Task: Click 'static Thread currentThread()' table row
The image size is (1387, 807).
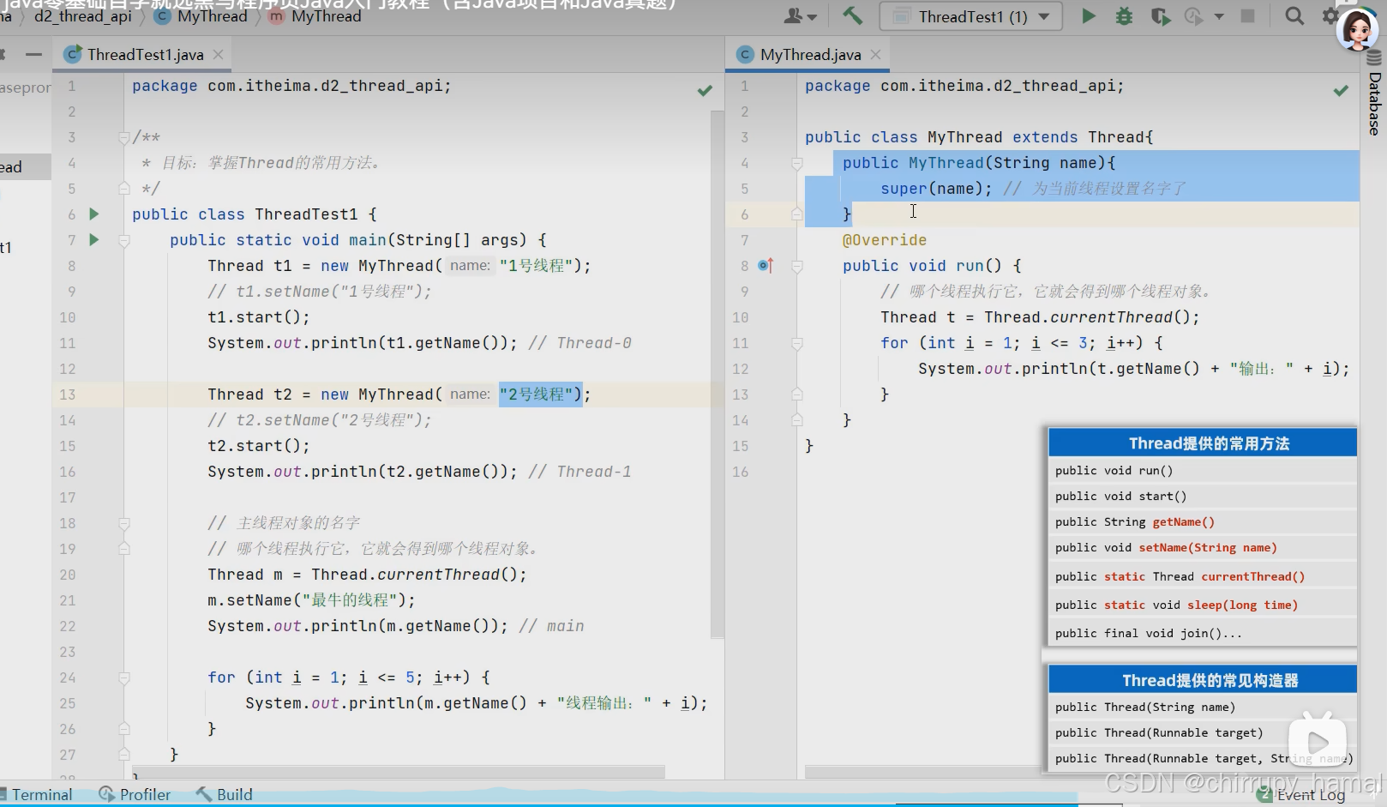Action: (x=1203, y=576)
